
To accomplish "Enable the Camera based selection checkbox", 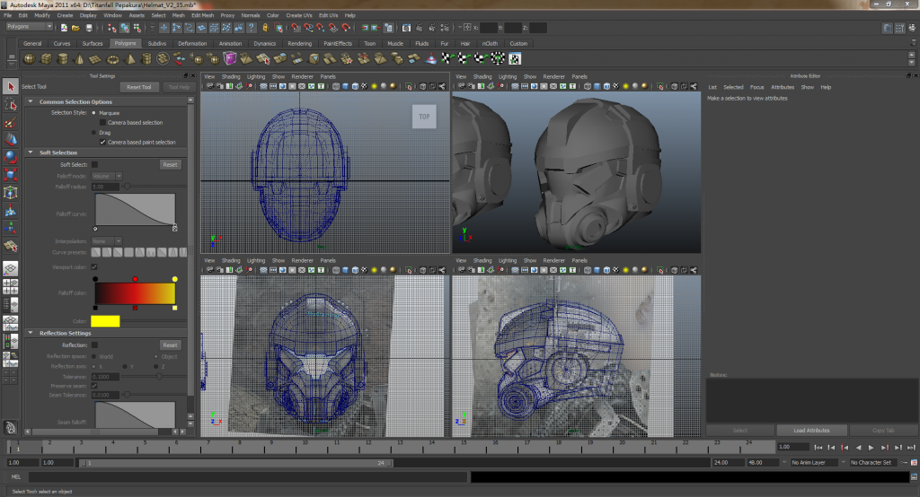I will pyautogui.click(x=102, y=122).
